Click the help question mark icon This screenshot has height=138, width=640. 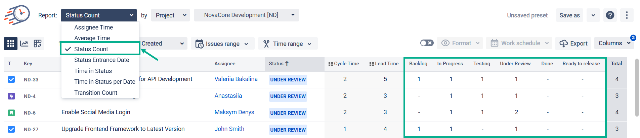[610, 15]
